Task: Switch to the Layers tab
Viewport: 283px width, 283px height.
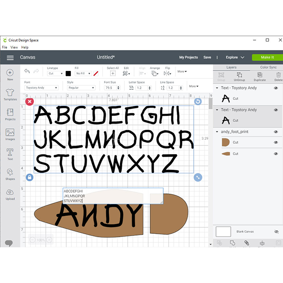Action: [x=231, y=67]
